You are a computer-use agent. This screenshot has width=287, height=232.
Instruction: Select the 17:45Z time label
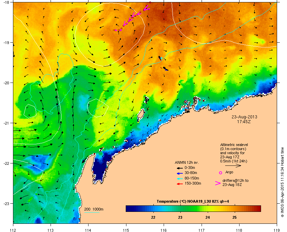click(244, 121)
